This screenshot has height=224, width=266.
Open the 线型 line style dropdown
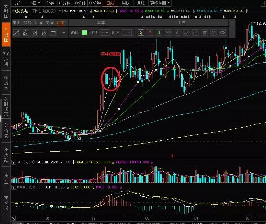pos(104,33)
